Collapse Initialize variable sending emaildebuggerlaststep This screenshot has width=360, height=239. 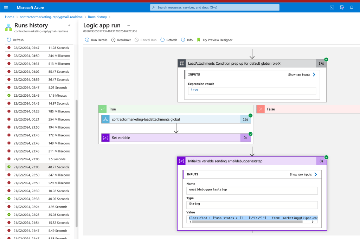pyautogui.click(x=252, y=161)
